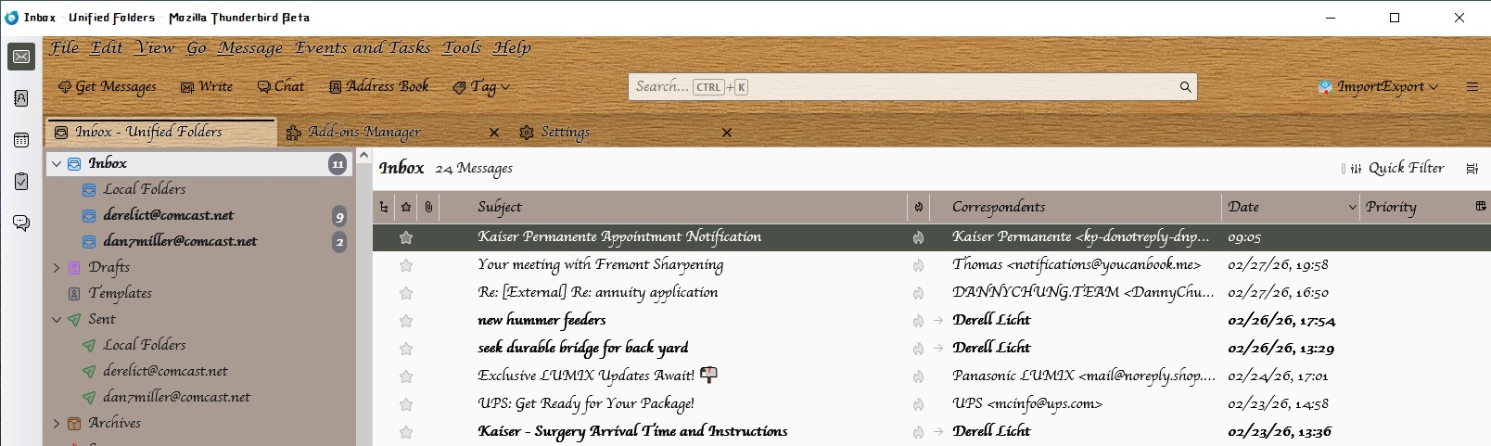The width and height of the screenshot is (1491, 446).
Task: Star the annuity application message
Action: 406,293
